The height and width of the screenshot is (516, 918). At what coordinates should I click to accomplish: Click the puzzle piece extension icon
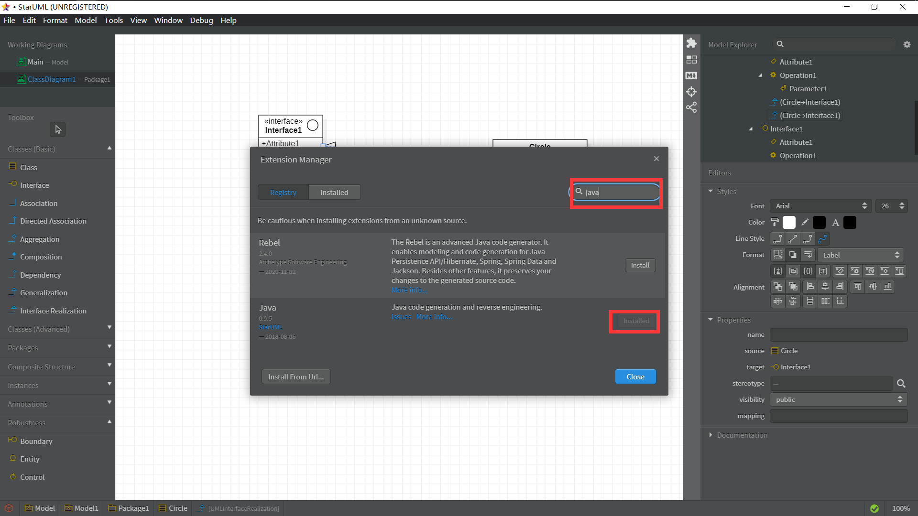(x=692, y=43)
